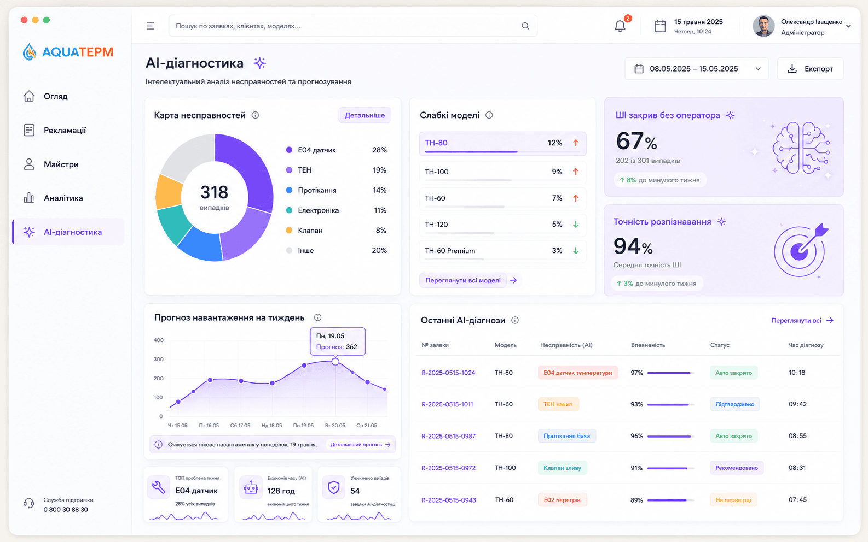Click the calendar icon beside 15 травня 2025
This screenshot has width=868, height=542.
pyautogui.click(x=660, y=26)
